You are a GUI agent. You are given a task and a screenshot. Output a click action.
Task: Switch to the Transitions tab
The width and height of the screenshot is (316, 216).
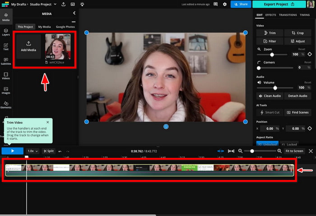[x=288, y=15]
